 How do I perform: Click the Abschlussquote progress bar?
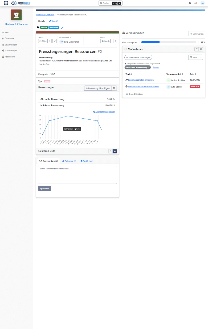(169, 42)
